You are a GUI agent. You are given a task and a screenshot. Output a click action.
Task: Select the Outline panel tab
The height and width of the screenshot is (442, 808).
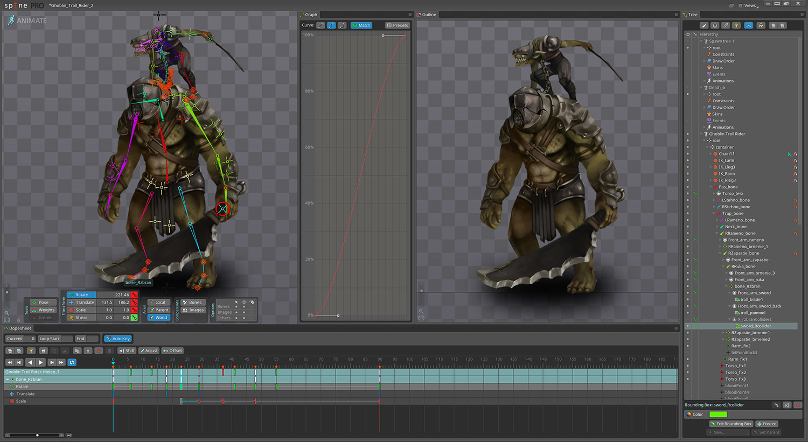(x=427, y=15)
